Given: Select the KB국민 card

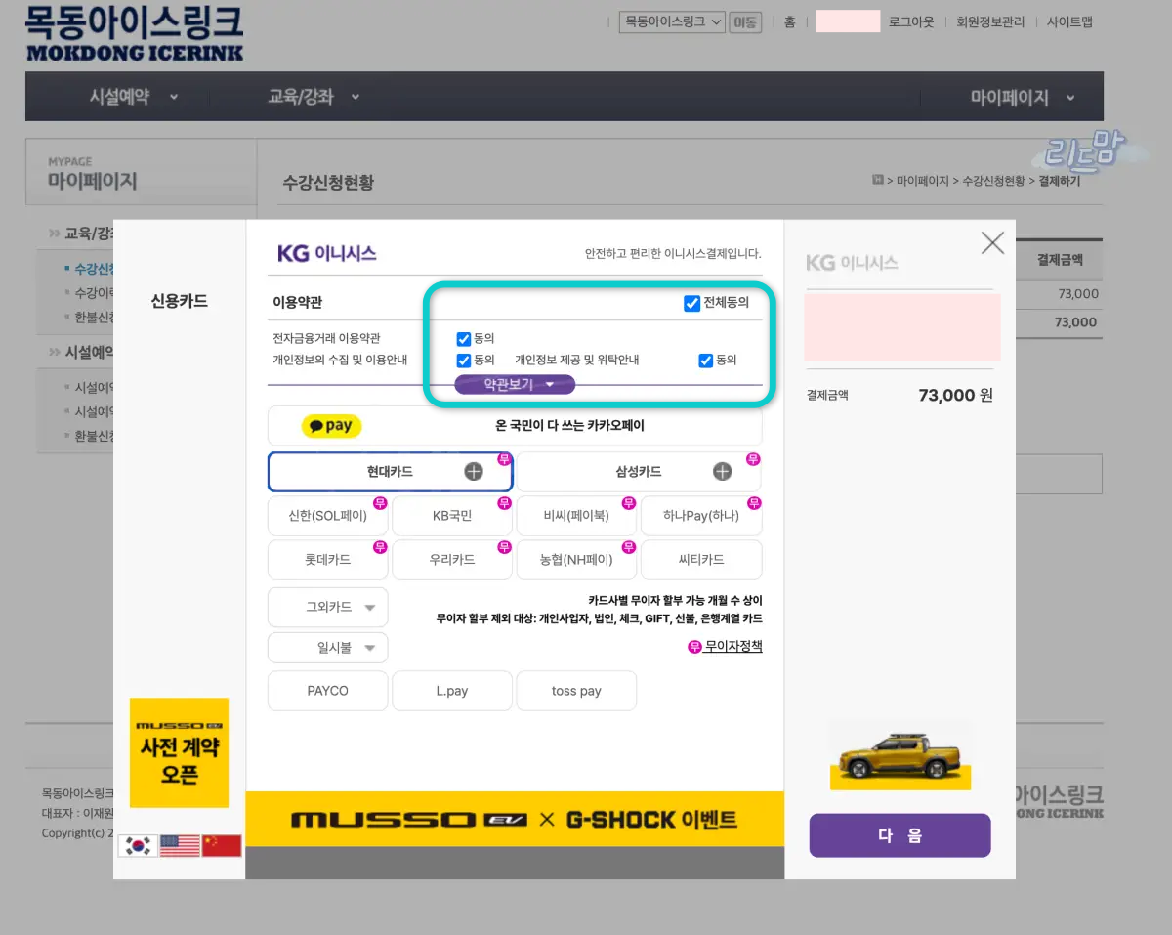Looking at the screenshot, I should pyautogui.click(x=452, y=516).
